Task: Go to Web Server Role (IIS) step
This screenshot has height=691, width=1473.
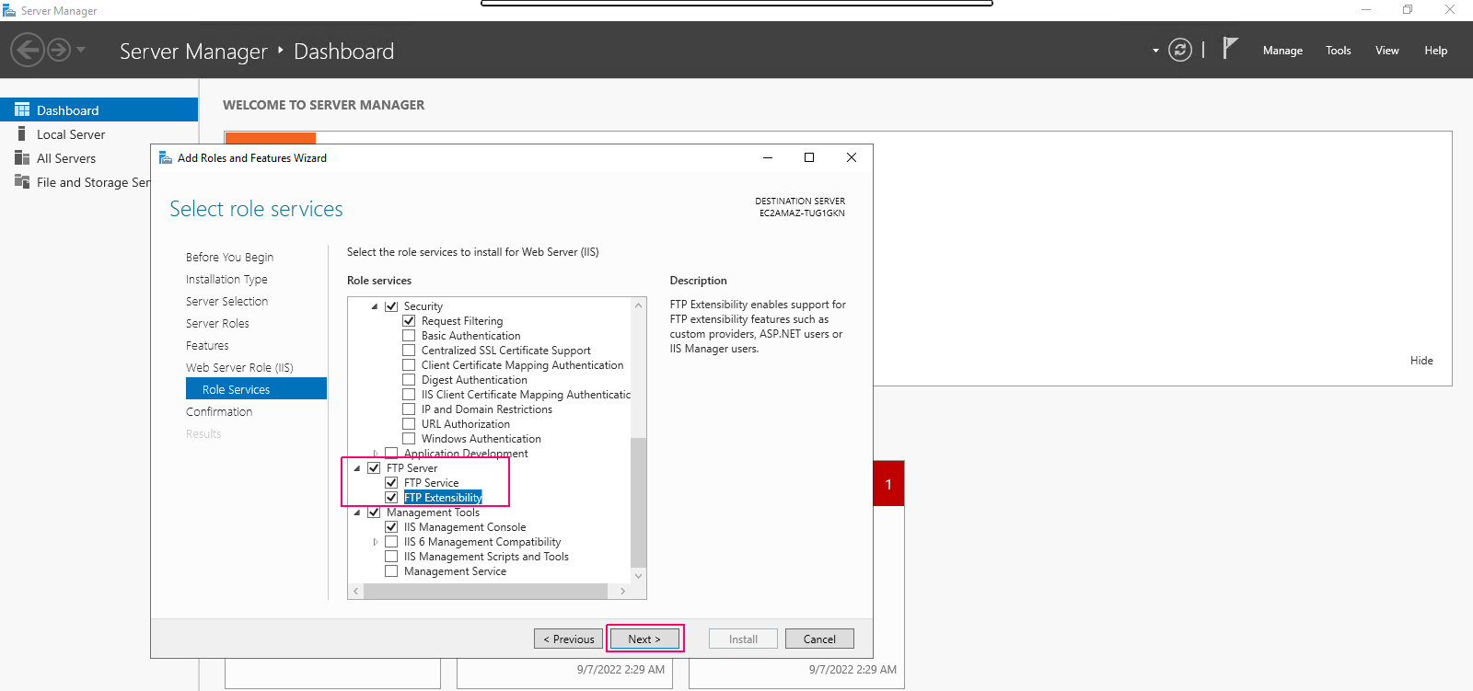Action: point(239,367)
